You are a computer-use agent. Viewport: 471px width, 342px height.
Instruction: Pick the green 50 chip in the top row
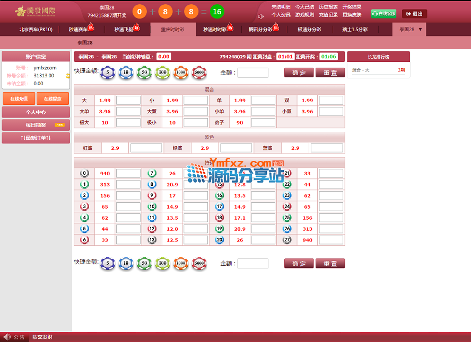(x=144, y=73)
